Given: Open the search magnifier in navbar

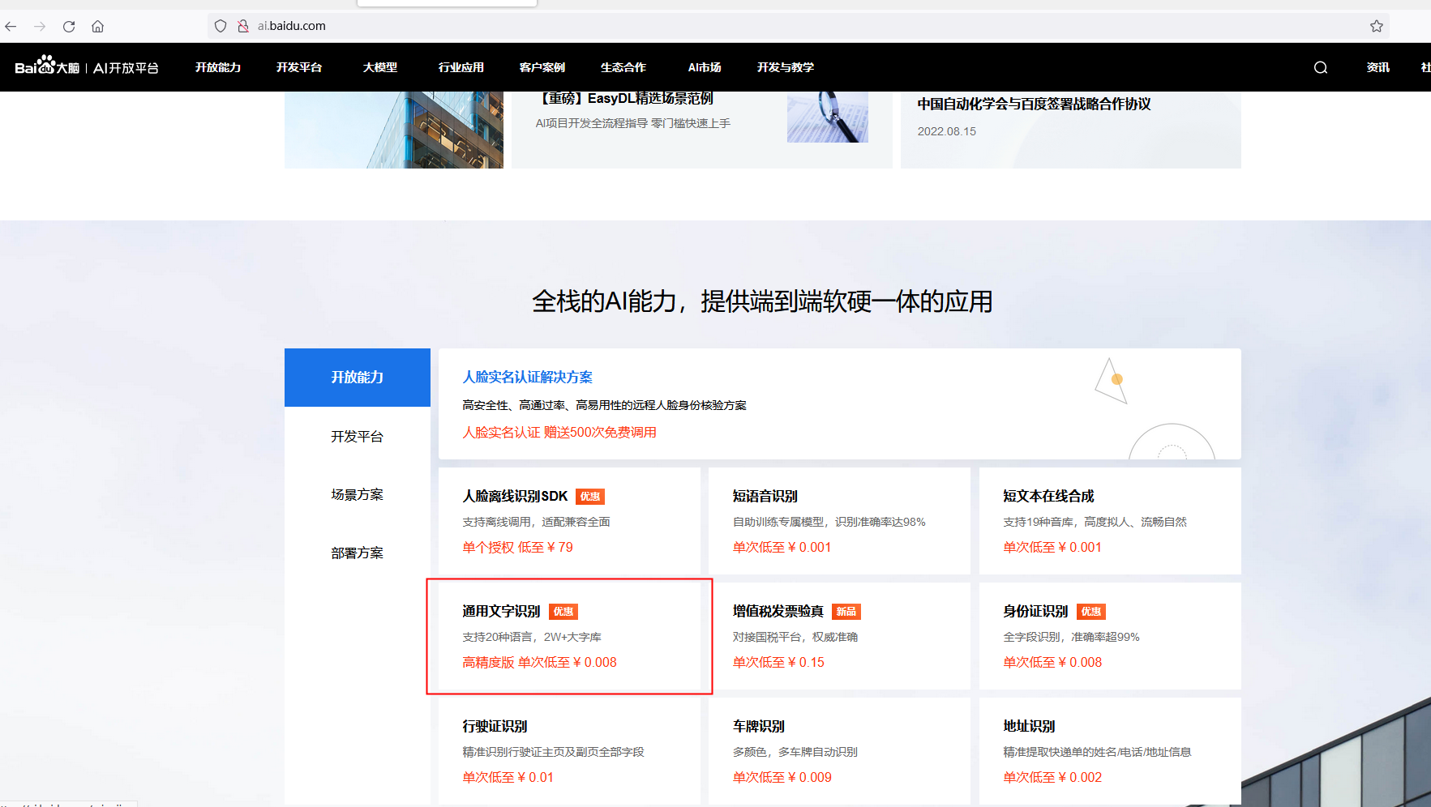Looking at the screenshot, I should pyautogui.click(x=1321, y=67).
